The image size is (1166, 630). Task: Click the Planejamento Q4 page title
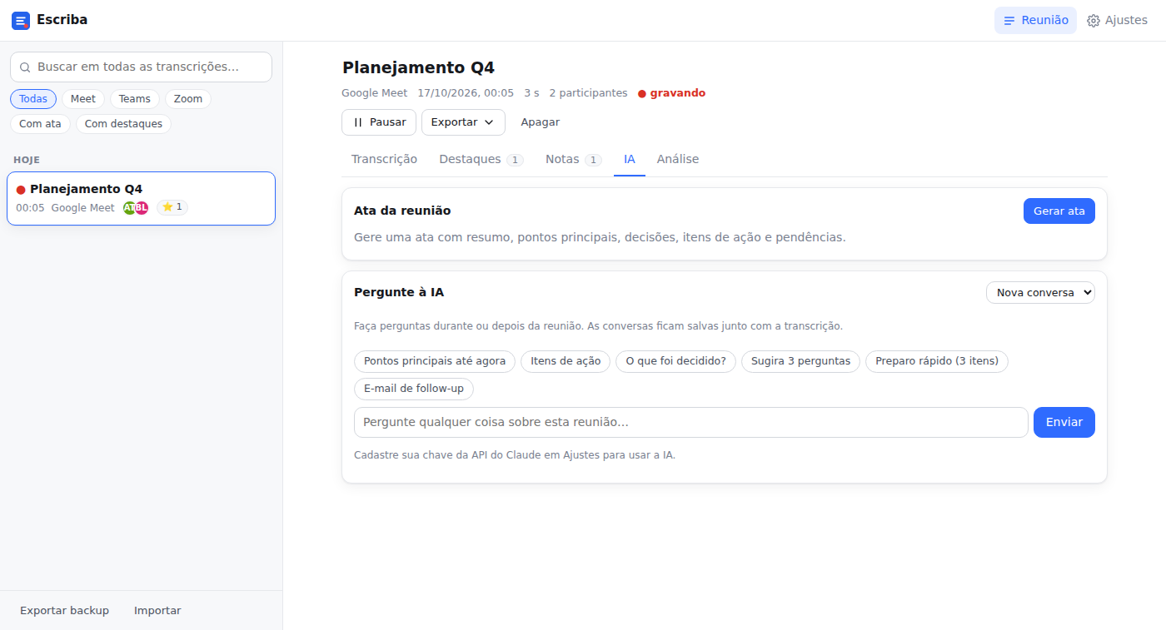pyautogui.click(x=418, y=68)
